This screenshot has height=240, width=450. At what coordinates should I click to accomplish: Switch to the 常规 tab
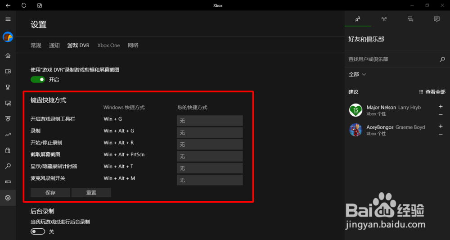(36, 45)
